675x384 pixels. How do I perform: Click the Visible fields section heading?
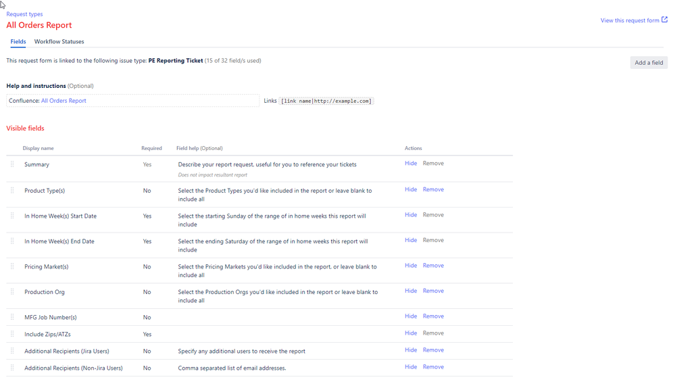26,128
